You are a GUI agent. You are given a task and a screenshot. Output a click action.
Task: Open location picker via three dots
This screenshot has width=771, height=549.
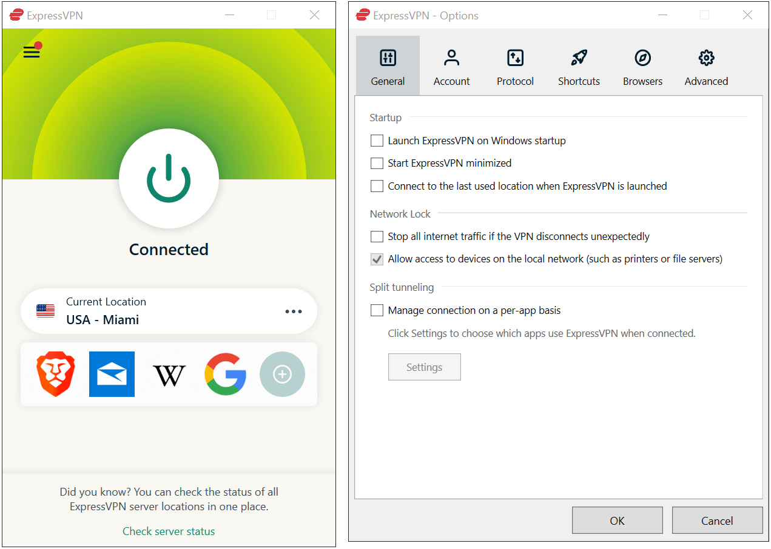point(294,311)
